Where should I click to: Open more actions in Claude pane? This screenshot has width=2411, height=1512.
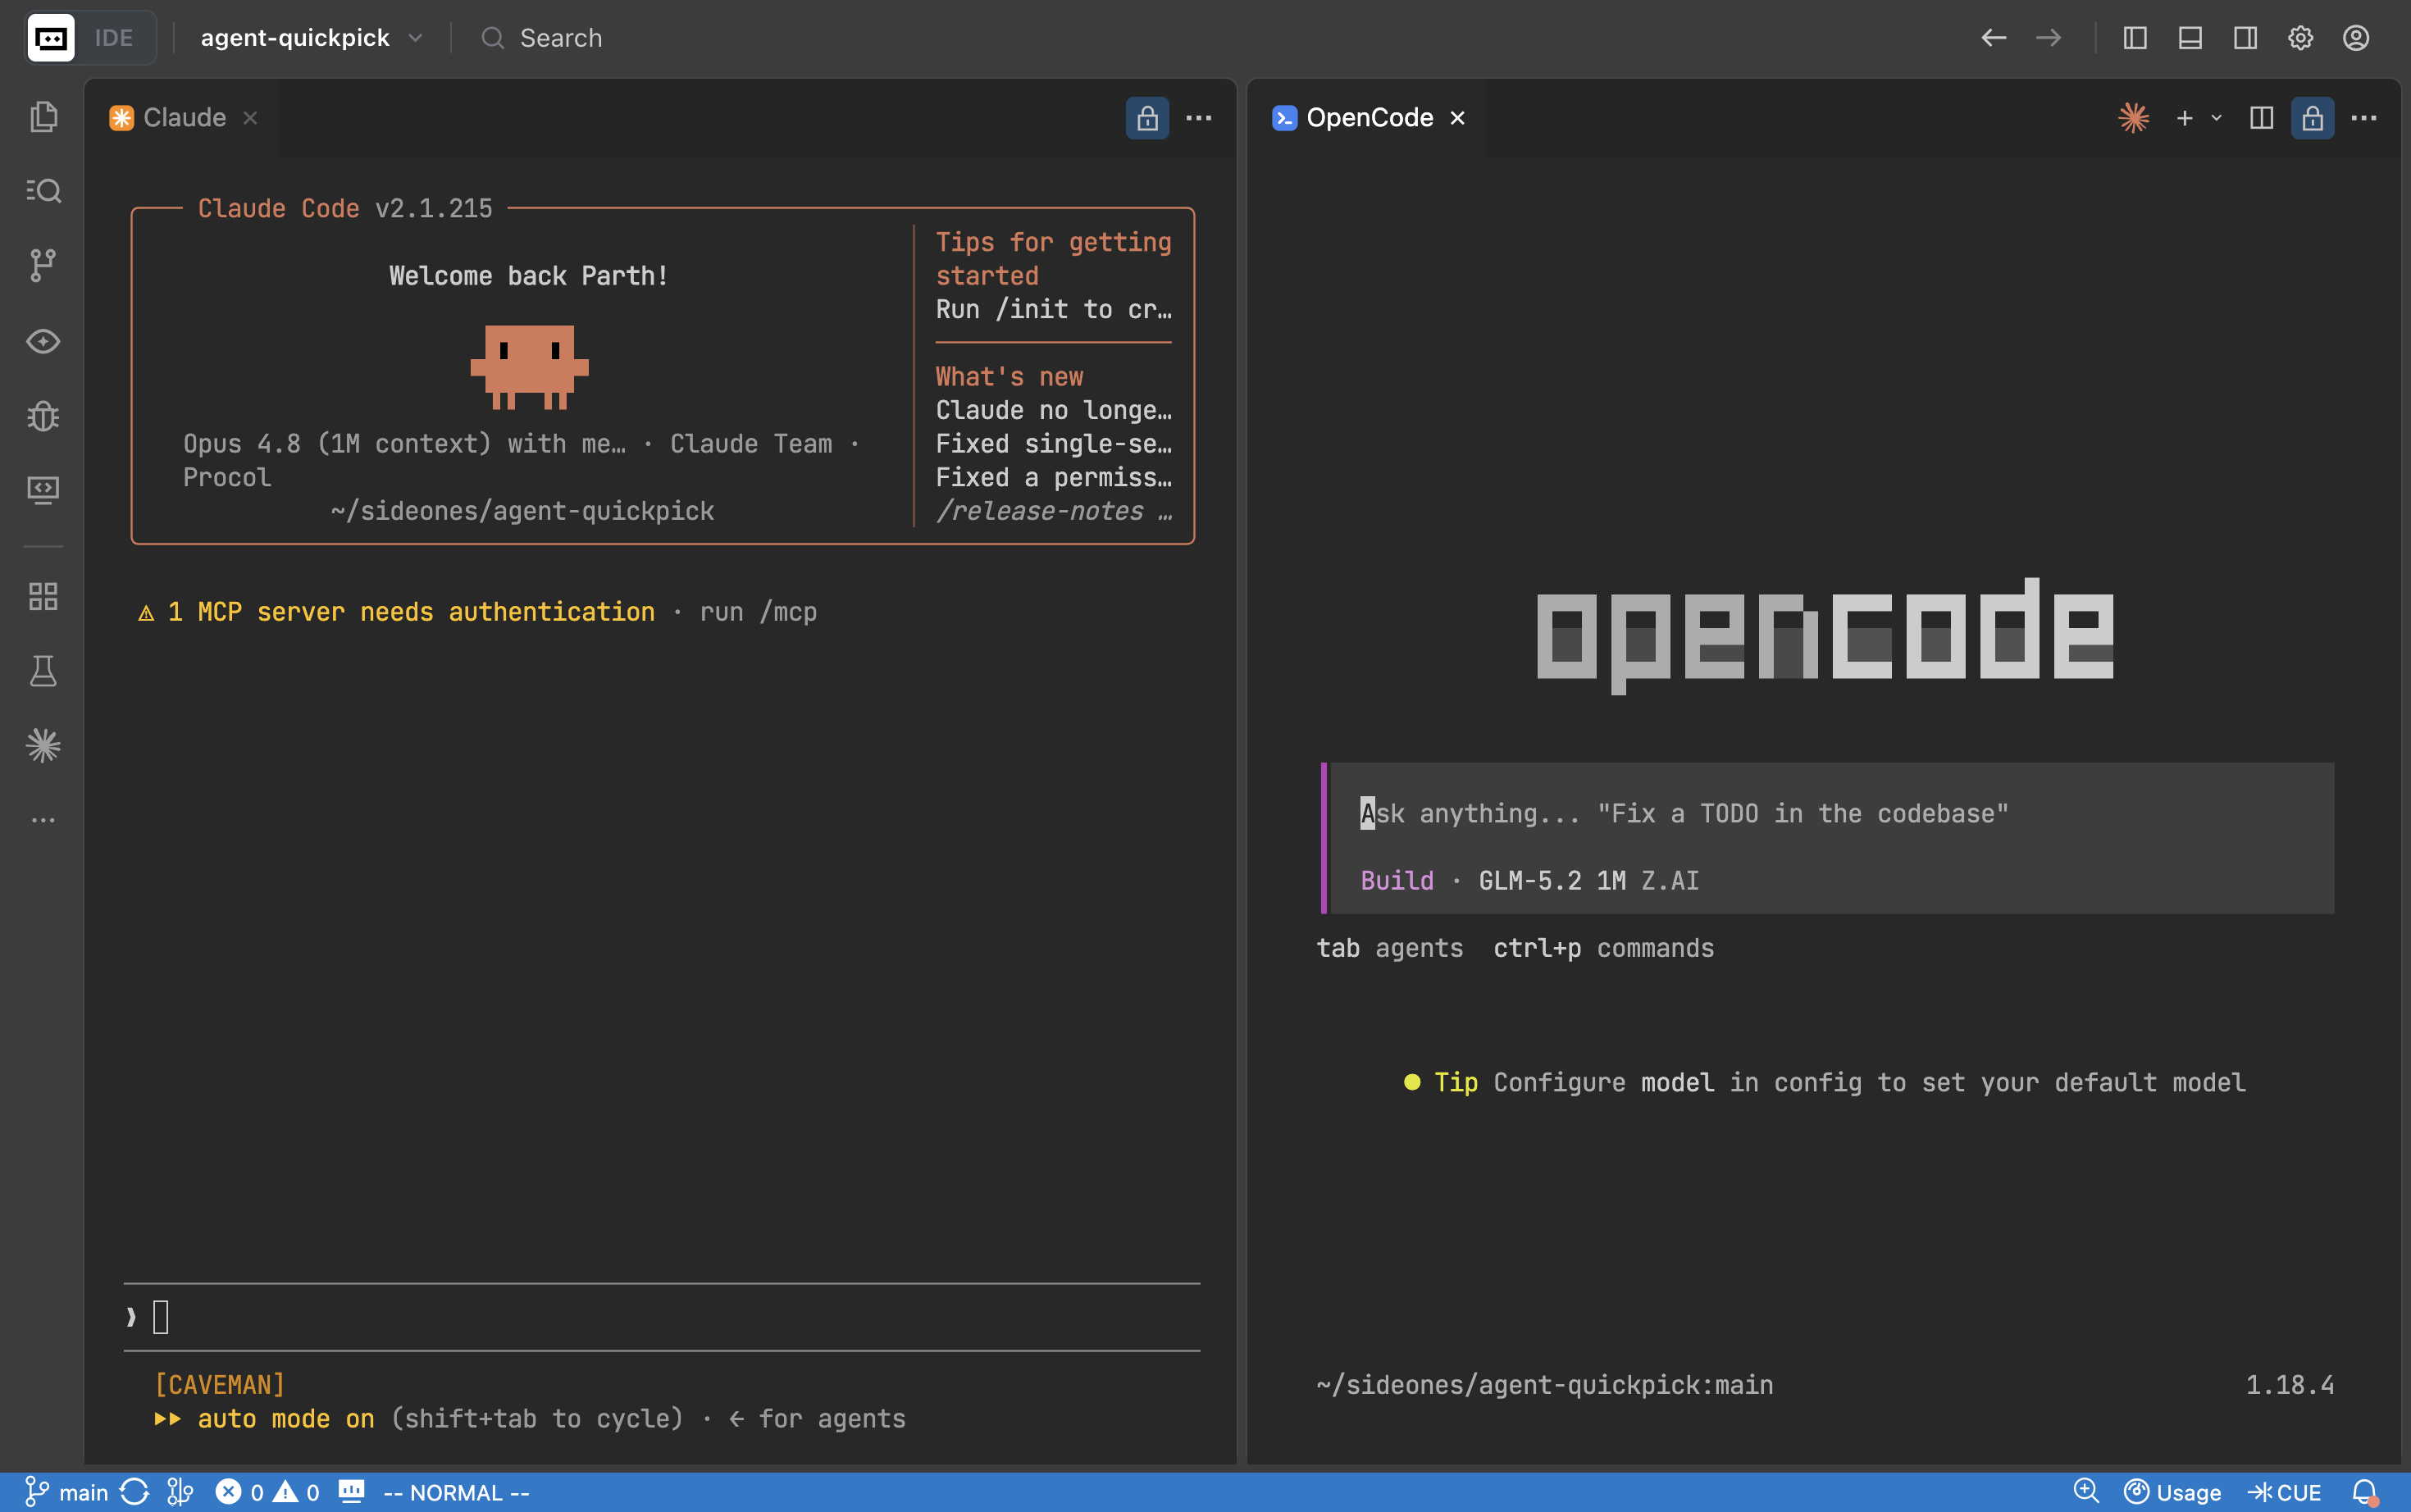tap(1199, 118)
